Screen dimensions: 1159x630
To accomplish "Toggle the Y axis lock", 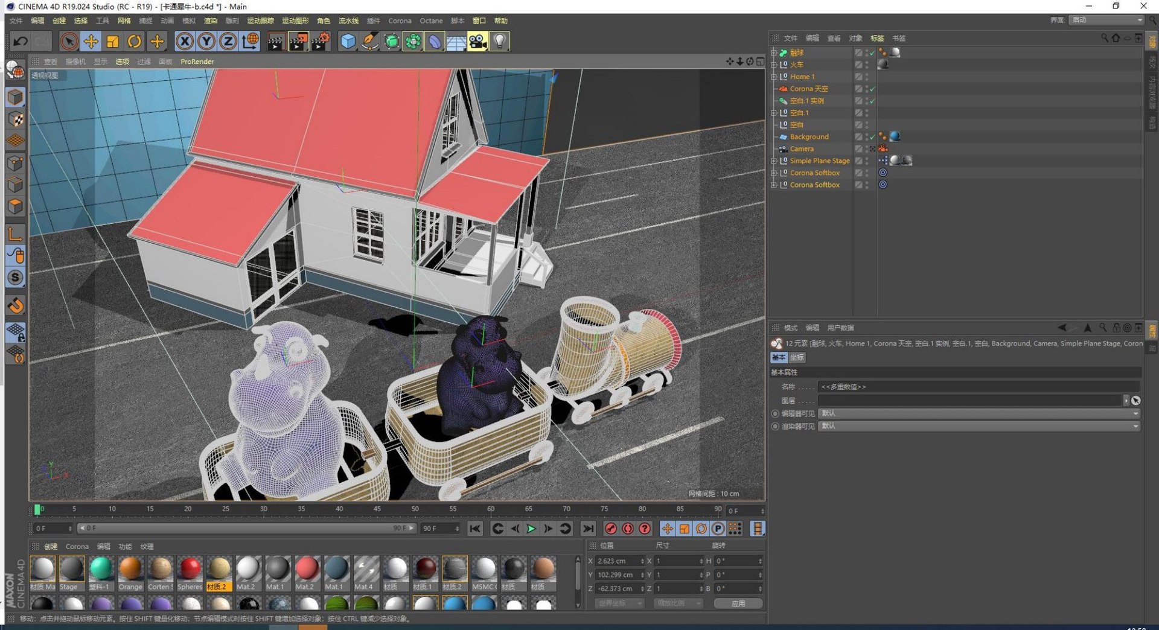I will 206,42.
